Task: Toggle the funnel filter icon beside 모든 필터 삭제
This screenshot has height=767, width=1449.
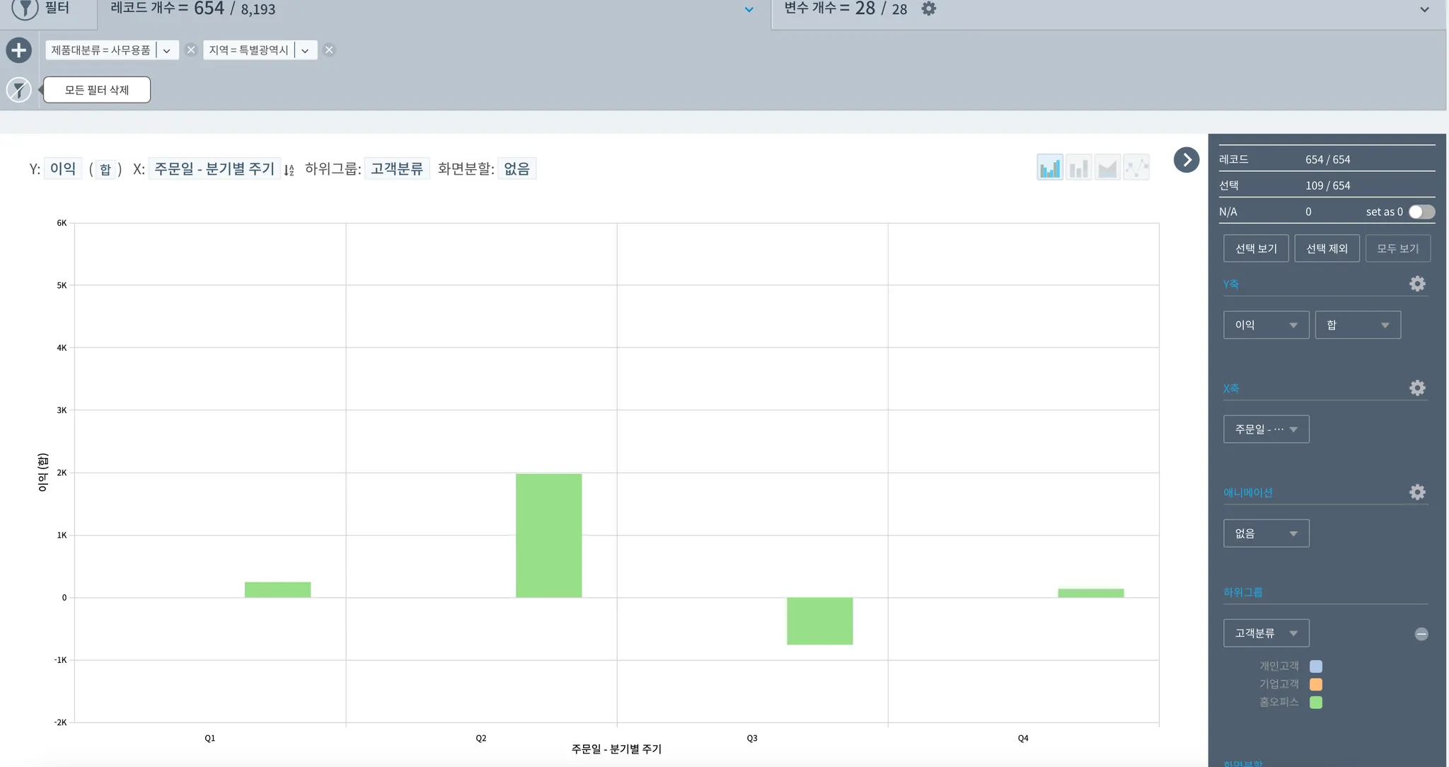Action: pyautogui.click(x=19, y=90)
